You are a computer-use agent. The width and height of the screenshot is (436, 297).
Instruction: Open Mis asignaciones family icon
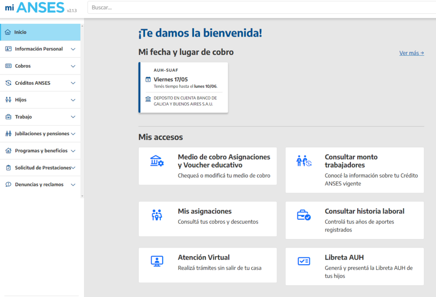pyautogui.click(x=157, y=214)
